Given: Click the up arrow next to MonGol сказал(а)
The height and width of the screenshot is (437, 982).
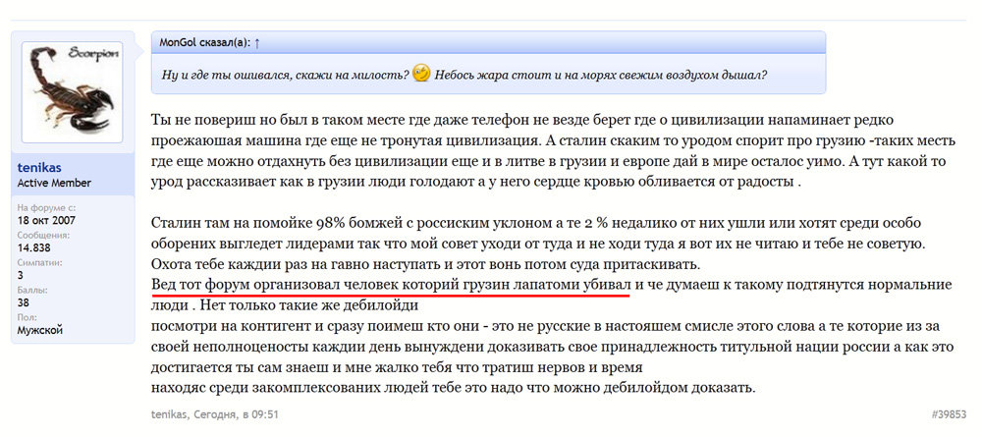Looking at the screenshot, I should (256, 43).
